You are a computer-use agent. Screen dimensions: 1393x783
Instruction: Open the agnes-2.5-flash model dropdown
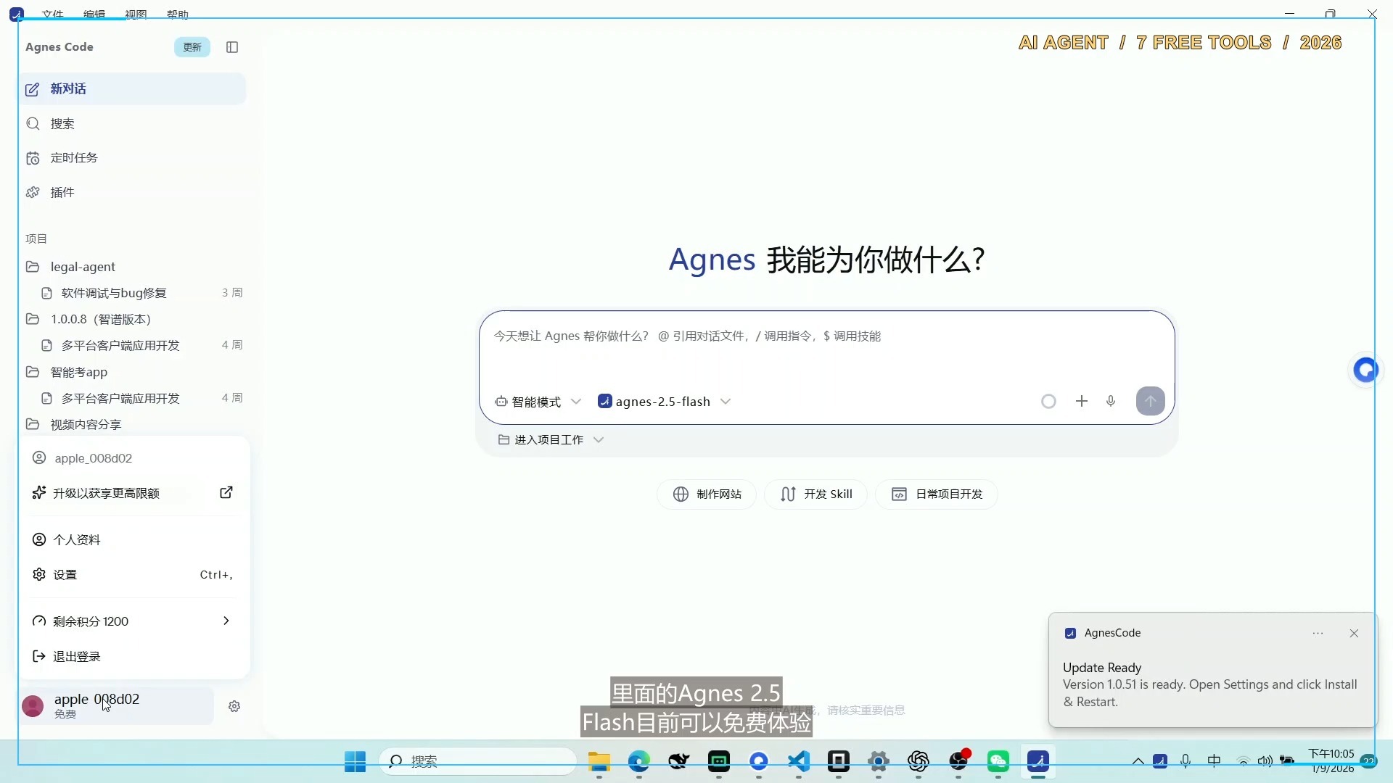664,402
